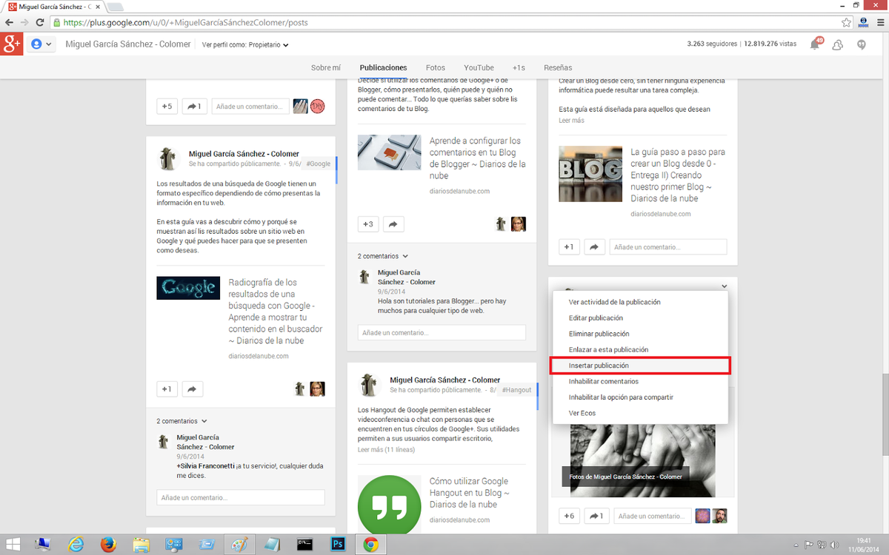Click +1 on the Blog guide post
This screenshot has height=555, width=889.
(x=568, y=247)
